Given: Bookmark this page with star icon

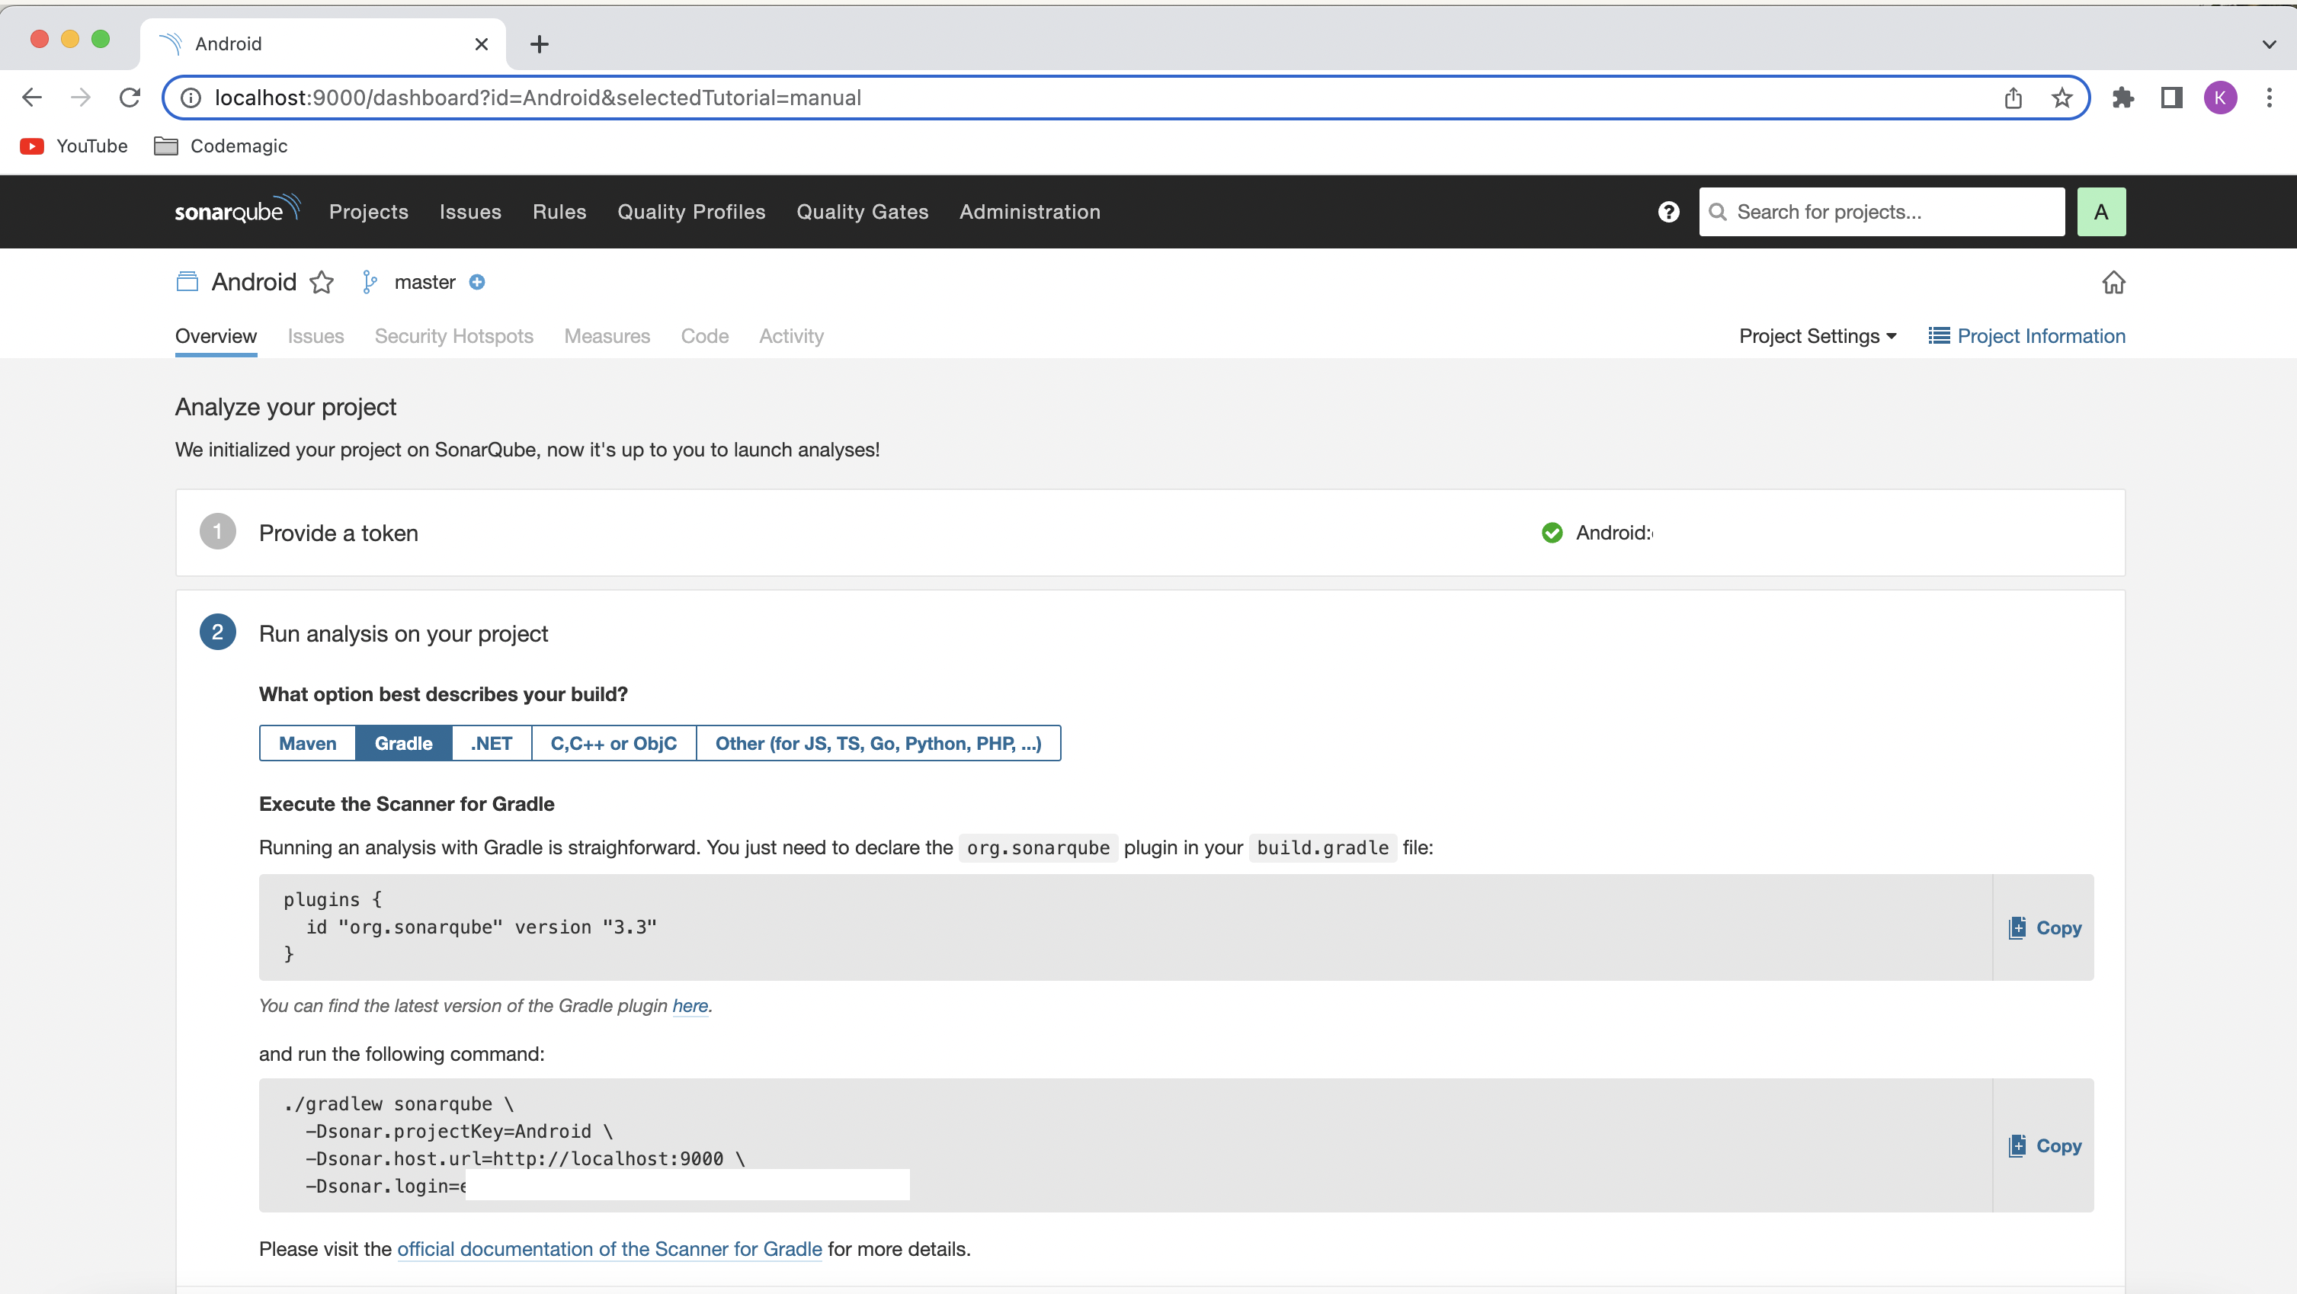Looking at the screenshot, I should 2062,98.
